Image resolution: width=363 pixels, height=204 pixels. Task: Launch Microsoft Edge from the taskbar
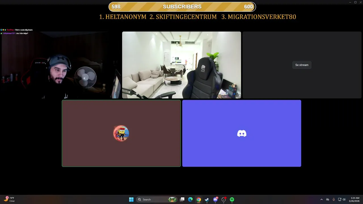click(x=191, y=199)
